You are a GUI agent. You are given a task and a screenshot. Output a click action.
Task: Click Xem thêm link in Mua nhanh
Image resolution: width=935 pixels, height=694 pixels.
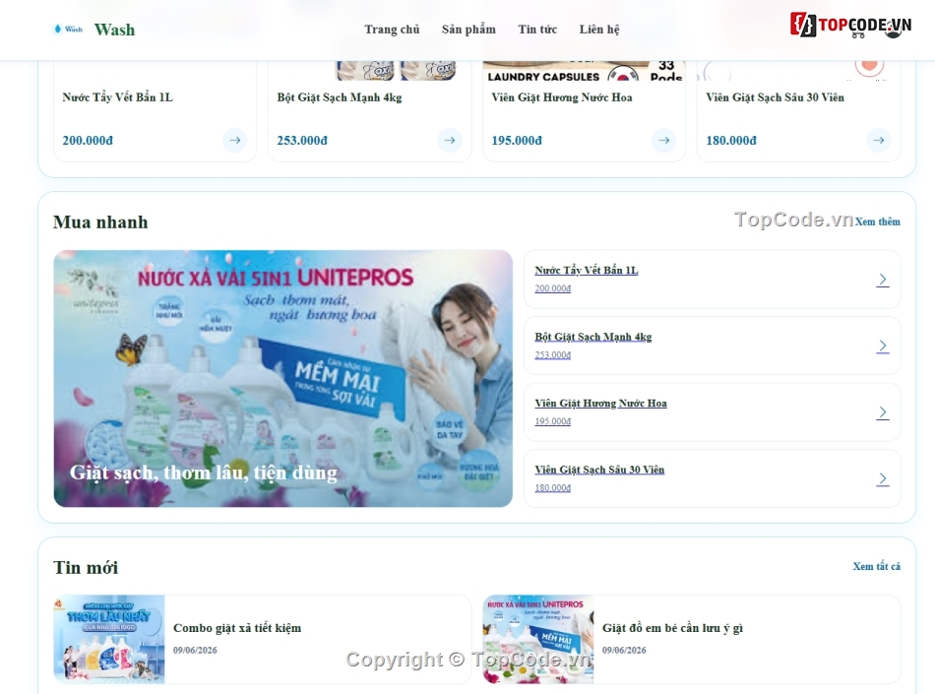[x=878, y=221]
